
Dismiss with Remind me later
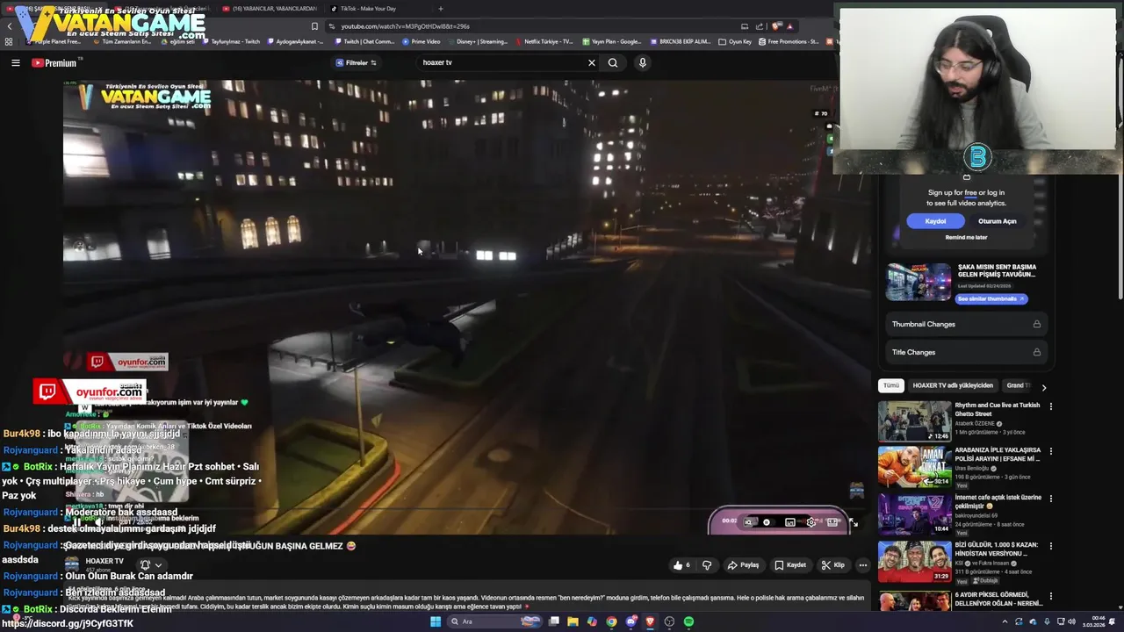click(x=966, y=237)
